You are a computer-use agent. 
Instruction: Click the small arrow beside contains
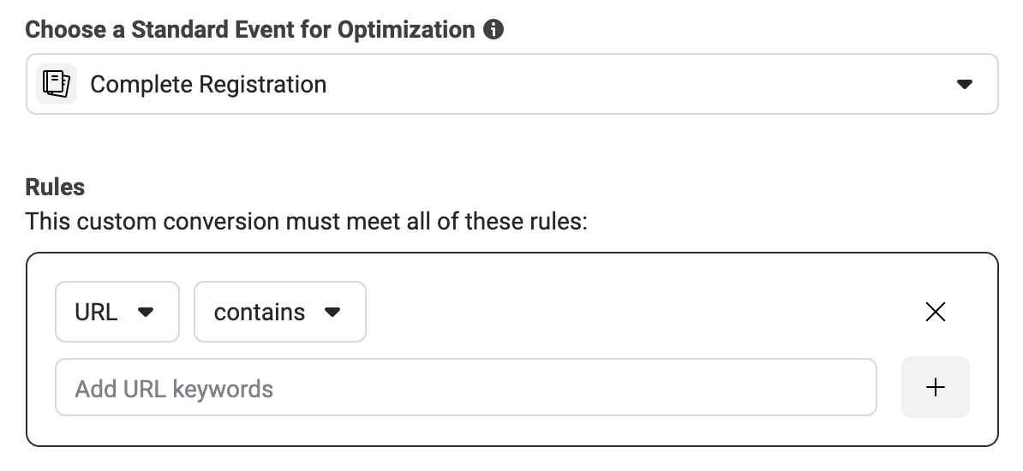point(332,312)
